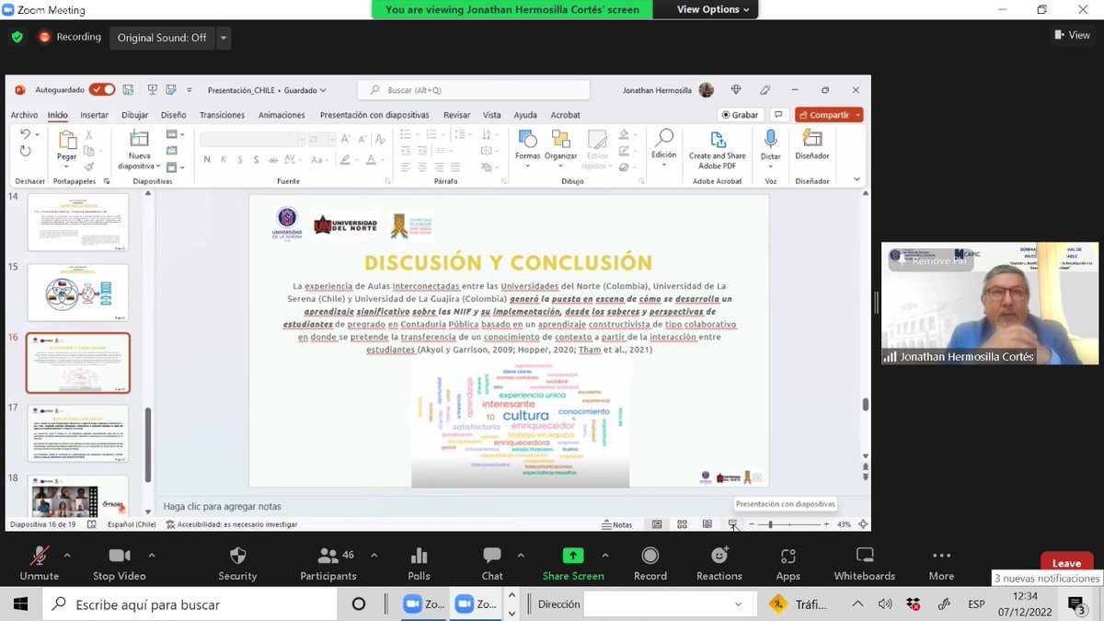Click the Organizar arrange icon
The image size is (1104, 621).
[560, 139]
